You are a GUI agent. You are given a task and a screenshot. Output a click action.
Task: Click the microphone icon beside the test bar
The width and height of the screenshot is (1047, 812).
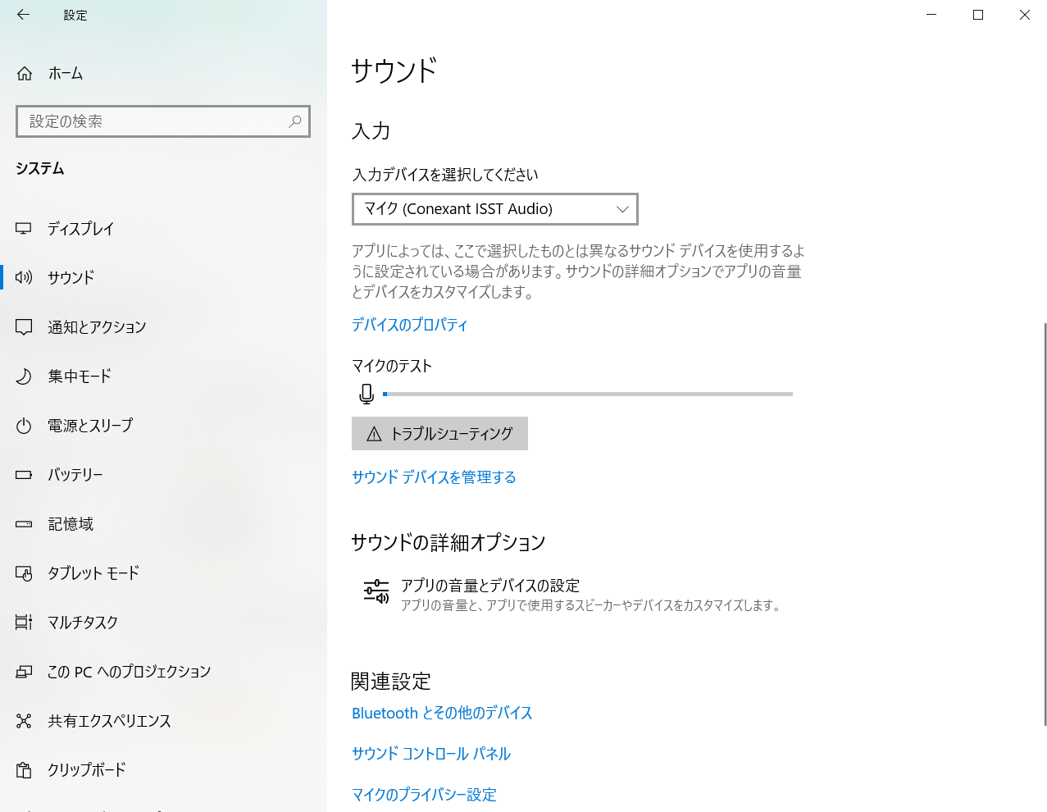click(x=366, y=395)
